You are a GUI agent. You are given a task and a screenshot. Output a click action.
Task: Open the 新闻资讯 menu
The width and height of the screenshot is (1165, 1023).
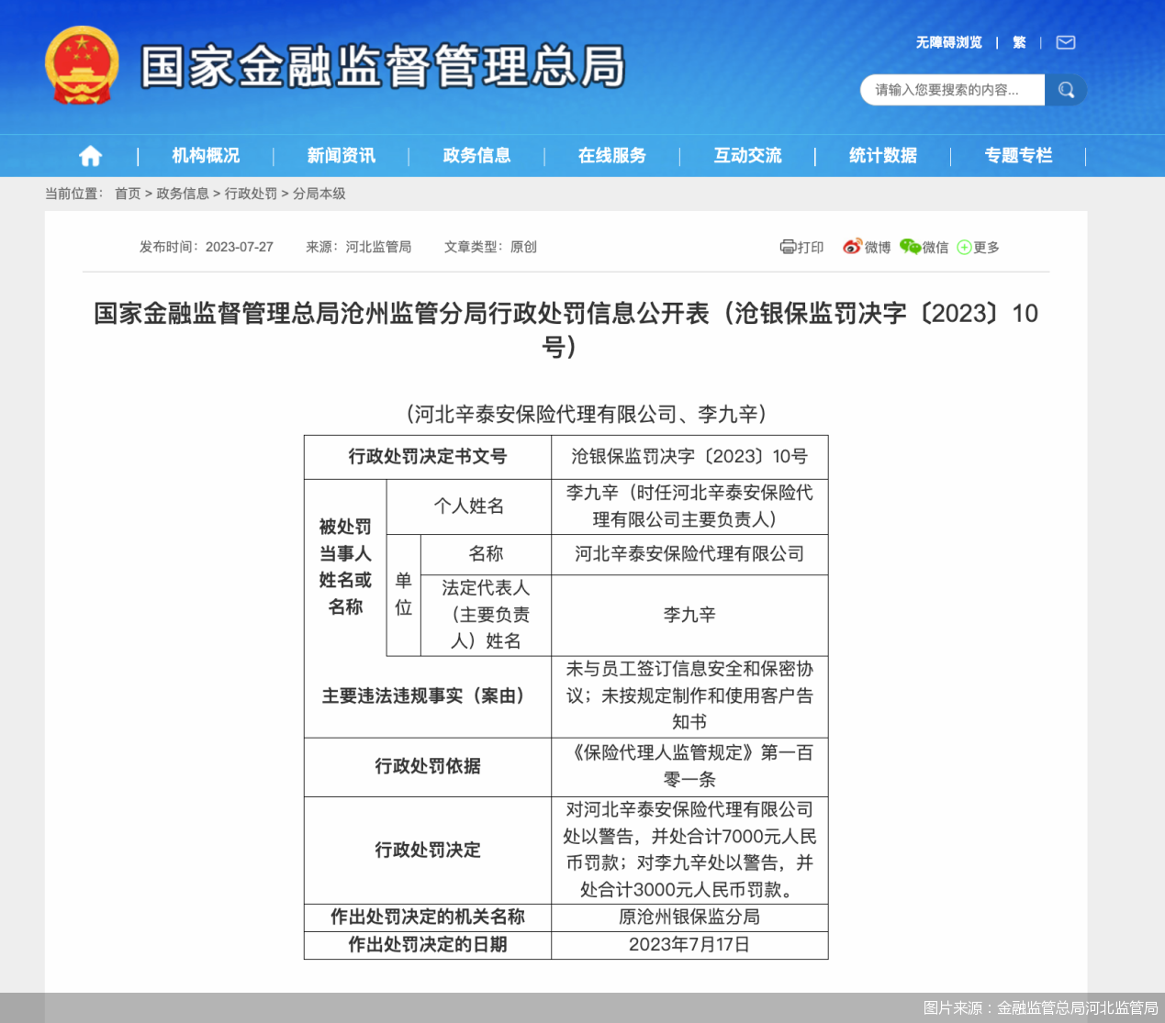[x=341, y=155]
